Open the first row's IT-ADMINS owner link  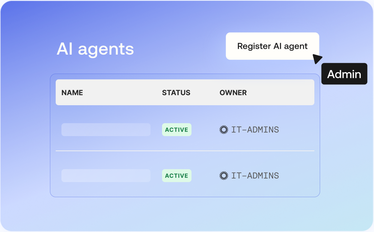[x=255, y=130]
